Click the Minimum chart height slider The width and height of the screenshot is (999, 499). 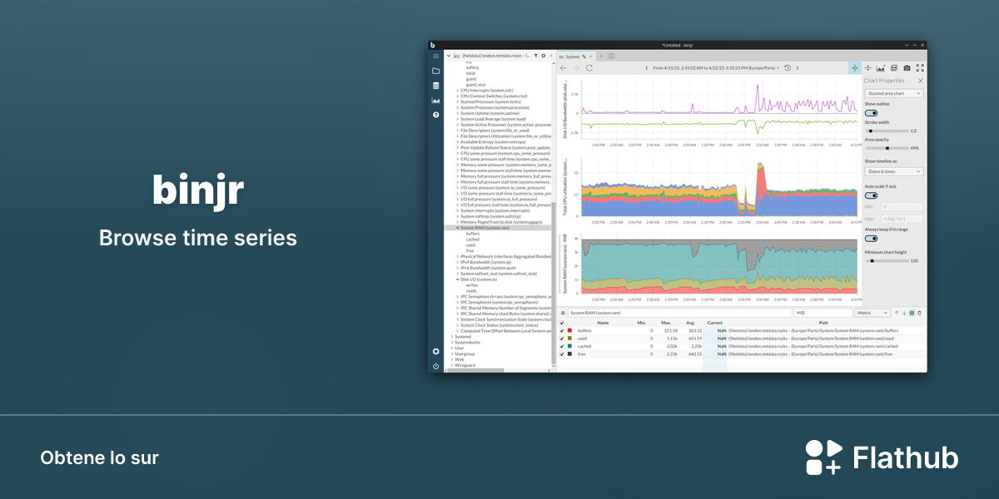(886, 260)
